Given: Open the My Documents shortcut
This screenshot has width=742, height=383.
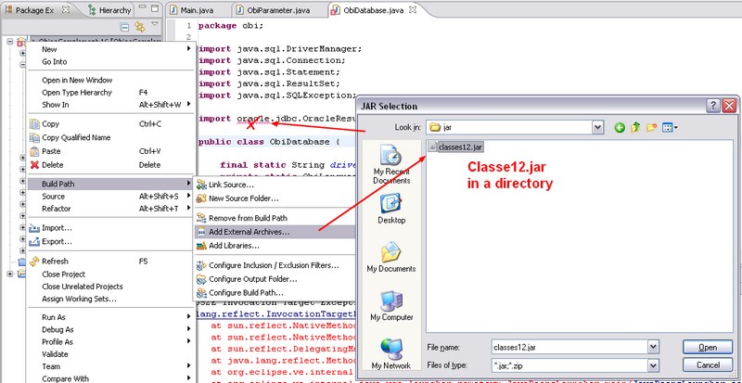Looking at the screenshot, I should (x=390, y=259).
